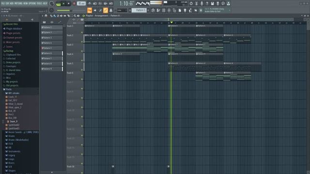Open the PATTERNS menu
The height and width of the screenshot is (174, 310).
point(18,3)
